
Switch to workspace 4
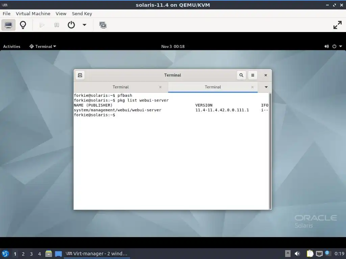point(40,254)
